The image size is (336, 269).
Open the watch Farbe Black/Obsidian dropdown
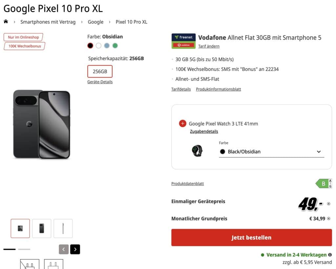271,152
